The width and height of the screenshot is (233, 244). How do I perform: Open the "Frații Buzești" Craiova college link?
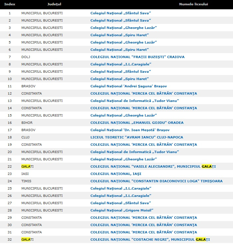(137, 57)
